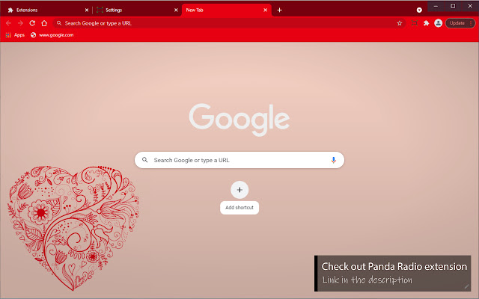Viewport: 479px width, 299px height.
Task: Open a new tab with plus button
Action: tap(279, 10)
